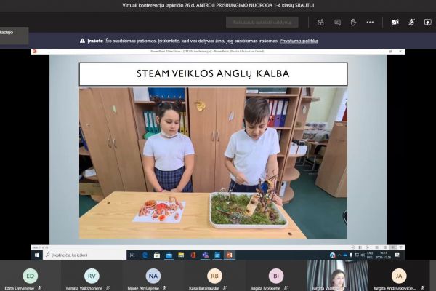Click the warning triangle in the recording banner
Image resolution: width=436 pixels, height=291 pixels.
pyautogui.click(x=82, y=41)
